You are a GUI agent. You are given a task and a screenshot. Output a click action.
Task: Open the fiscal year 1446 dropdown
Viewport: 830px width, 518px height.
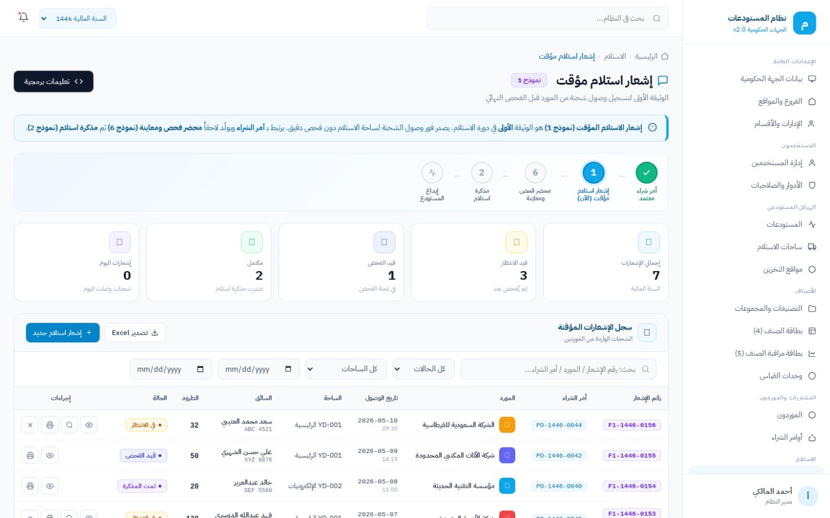78,18
